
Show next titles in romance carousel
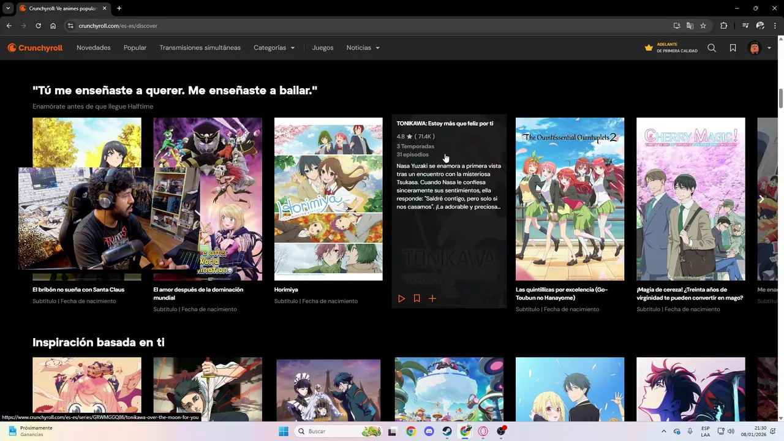pyautogui.click(x=761, y=199)
